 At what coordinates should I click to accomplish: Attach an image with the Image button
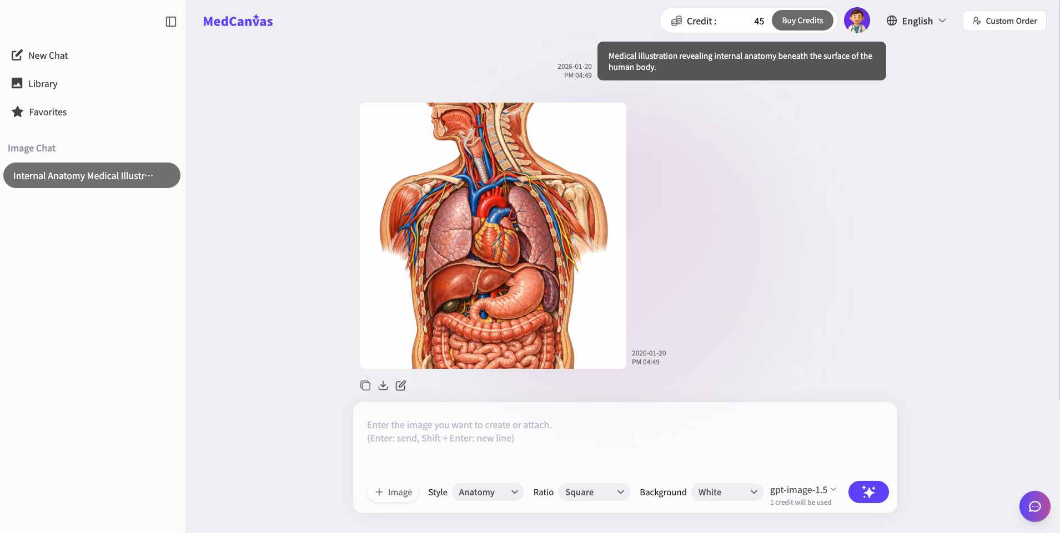pyautogui.click(x=392, y=492)
